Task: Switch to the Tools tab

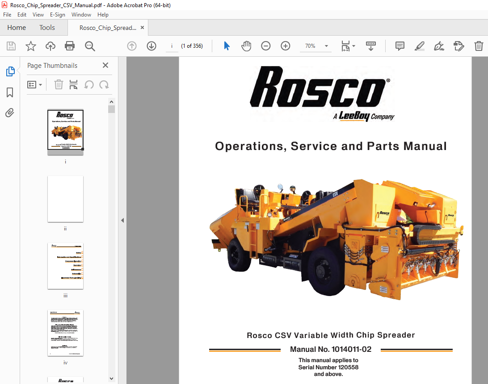Action: click(47, 28)
